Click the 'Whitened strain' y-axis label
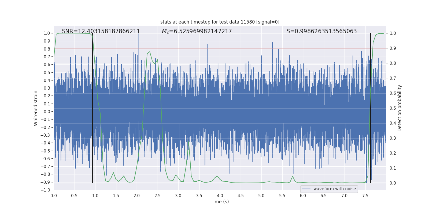This screenshot has height=214, width=429. [x=36, y=108]
